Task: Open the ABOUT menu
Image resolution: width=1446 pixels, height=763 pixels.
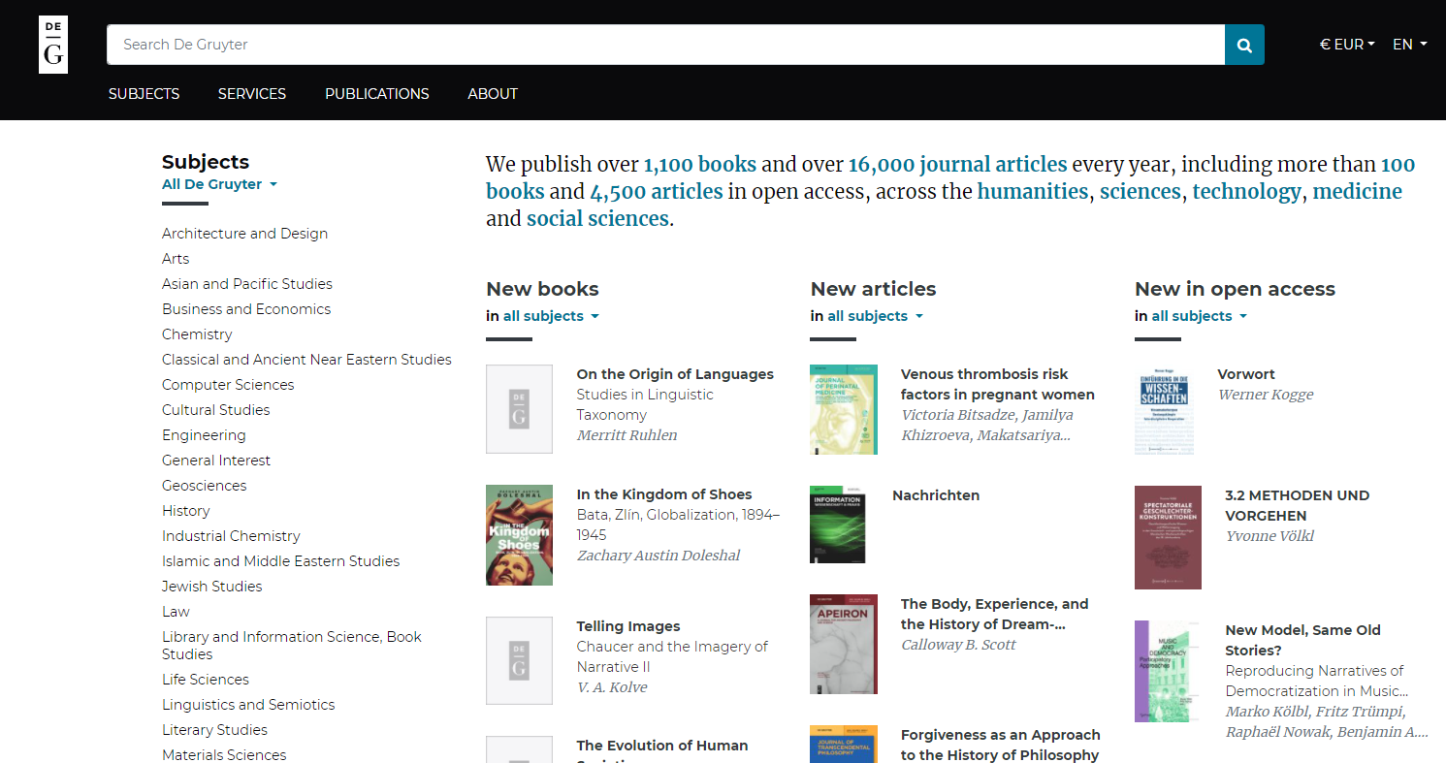Action: click(x=493, y=94)
